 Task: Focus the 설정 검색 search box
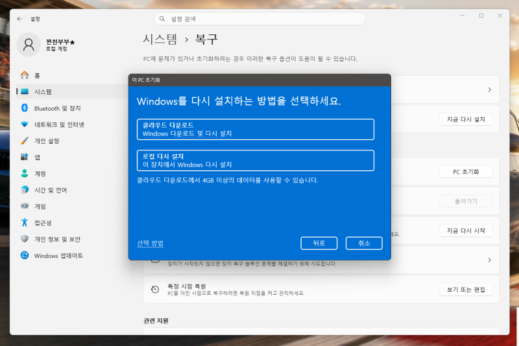pos(259,19)
